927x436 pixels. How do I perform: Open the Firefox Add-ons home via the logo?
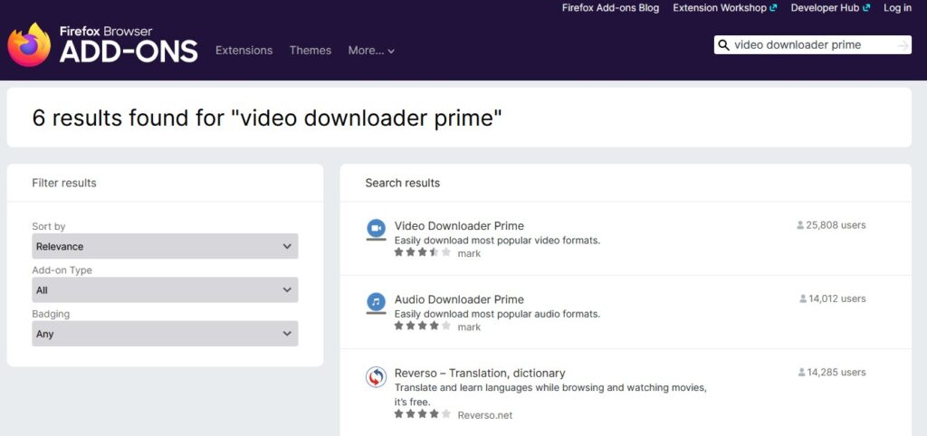point(102,44)
